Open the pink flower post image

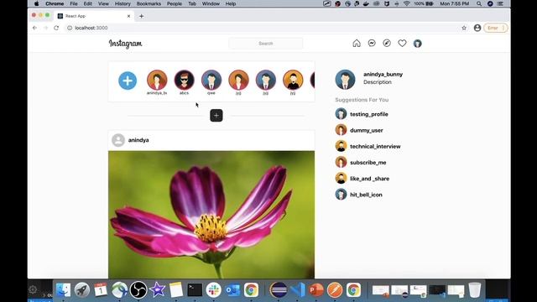coord(211,215)
